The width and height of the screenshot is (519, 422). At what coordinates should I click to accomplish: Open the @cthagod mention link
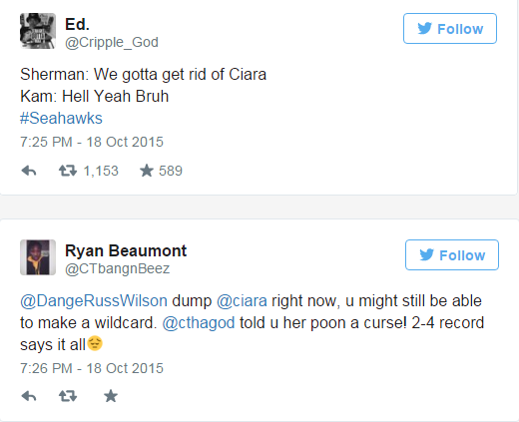tap(199, 323)
